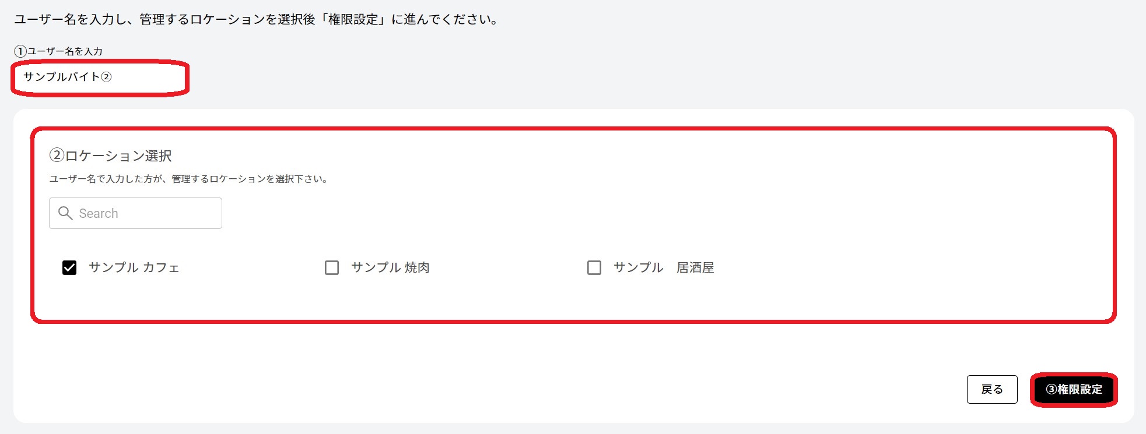Click the circled ② in ロケーション選択 heading
1146x434 pixels.
pos(57,156)
